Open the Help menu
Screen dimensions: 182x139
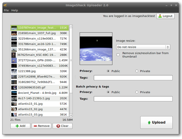pyautogui.click(x=15, y=10)
